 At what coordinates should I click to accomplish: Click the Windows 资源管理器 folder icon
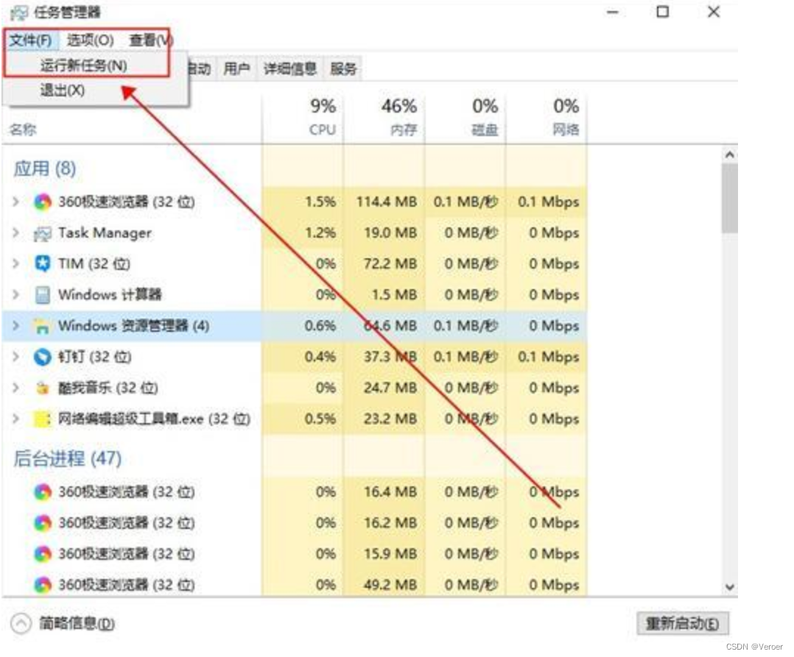click(43, 326)
